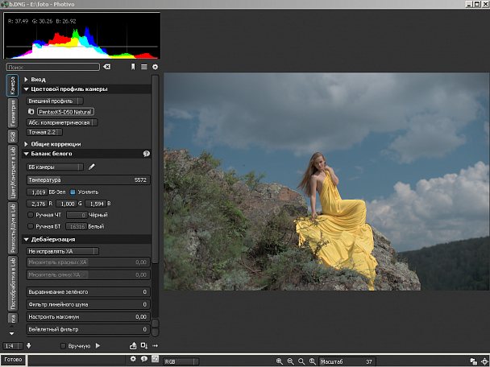Zoom out with the magnifier-minus icon
Image resolution: width=490 pixels, height=367 pixels.
(290, 361)
